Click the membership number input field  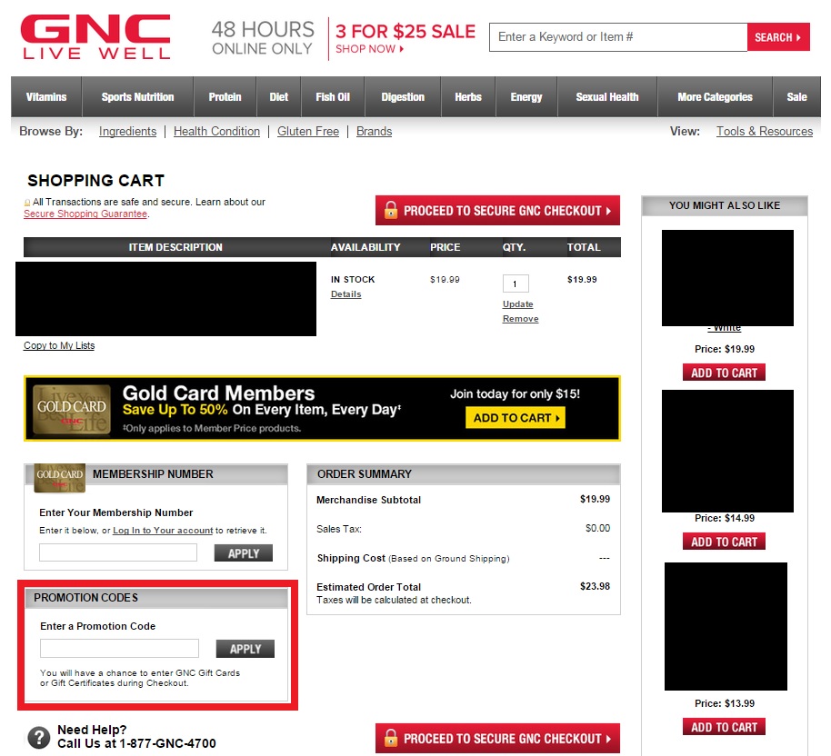point(117,552)
